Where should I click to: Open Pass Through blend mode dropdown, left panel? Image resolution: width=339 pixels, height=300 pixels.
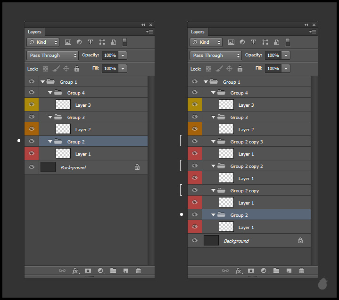[52, 55]
